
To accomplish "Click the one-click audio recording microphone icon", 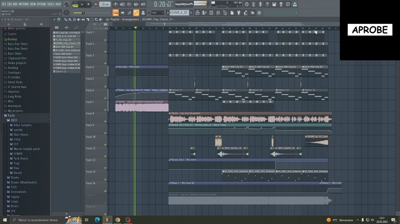I will click(260, 4).
